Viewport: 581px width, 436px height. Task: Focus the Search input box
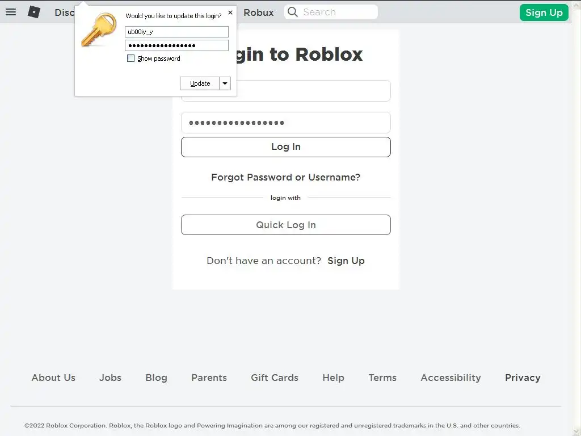[x=331, y=12]
